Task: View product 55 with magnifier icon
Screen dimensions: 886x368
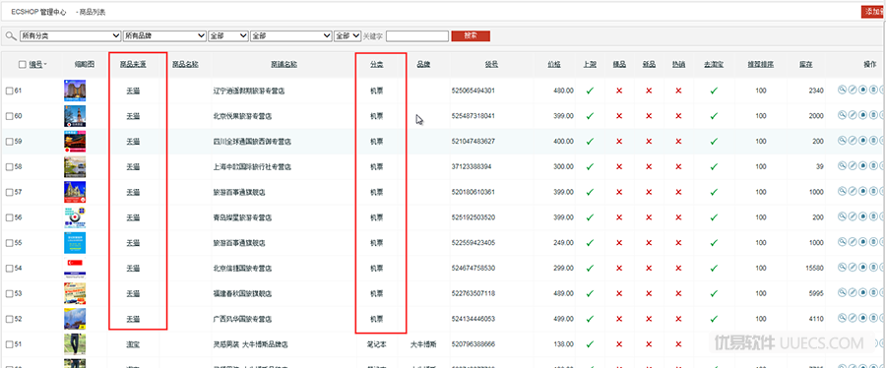Action: click(x=842, y=242)
